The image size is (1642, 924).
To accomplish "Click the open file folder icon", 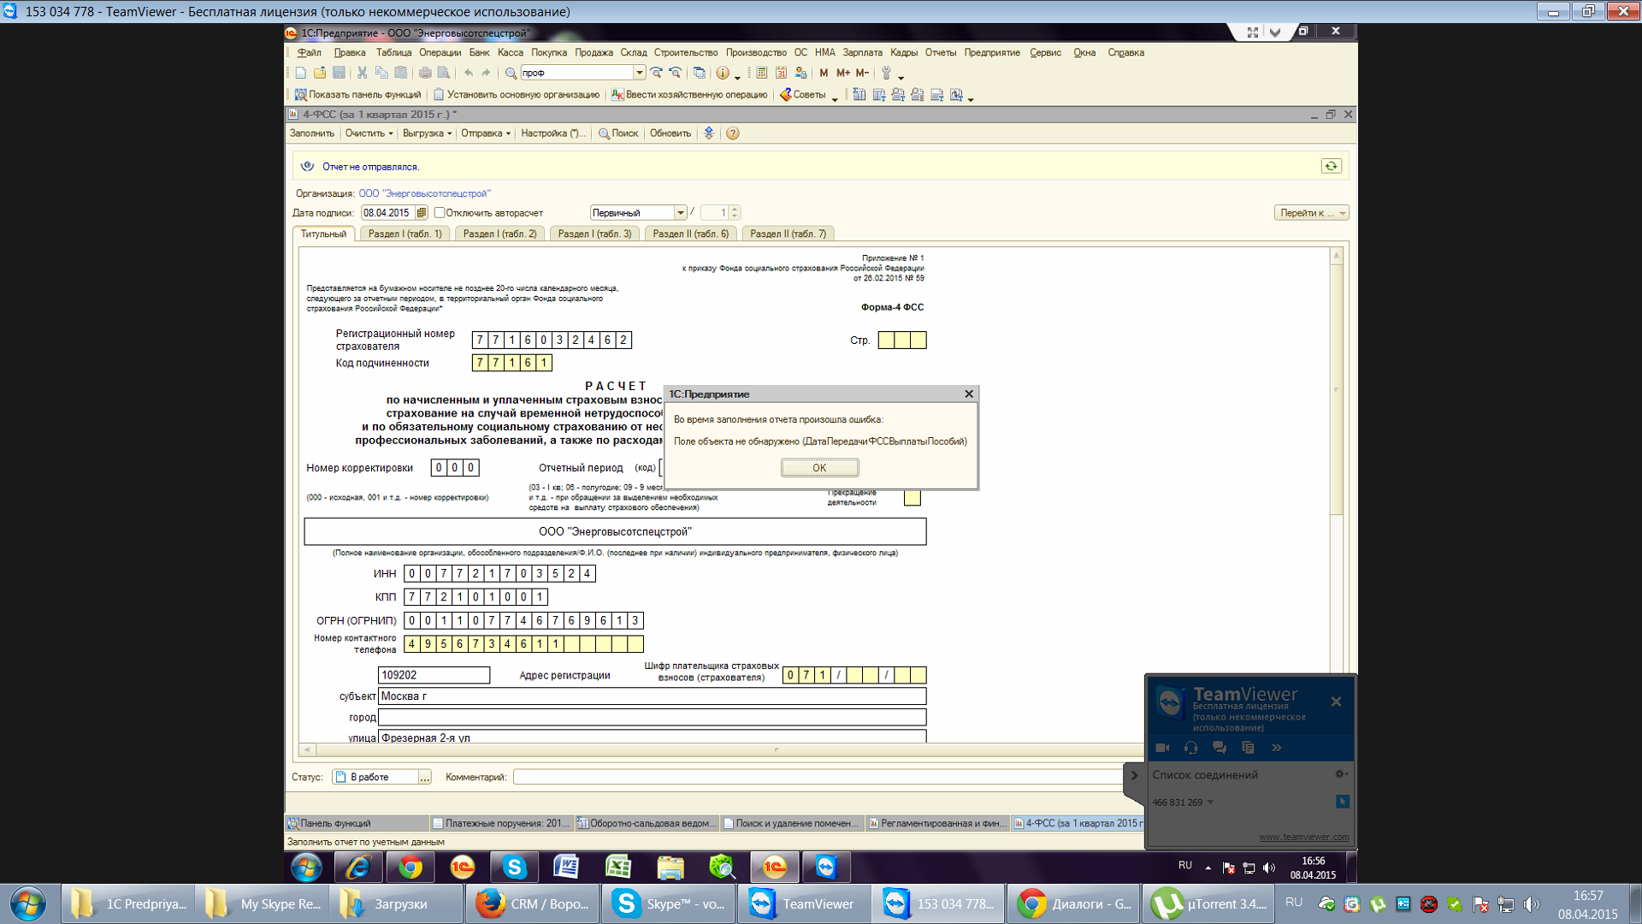I will [x=320, y=73].
